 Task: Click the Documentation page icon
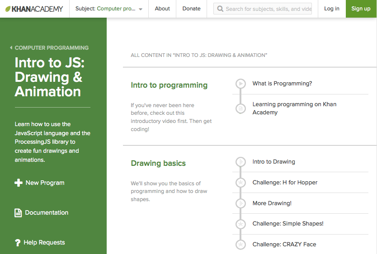point(18,213)
